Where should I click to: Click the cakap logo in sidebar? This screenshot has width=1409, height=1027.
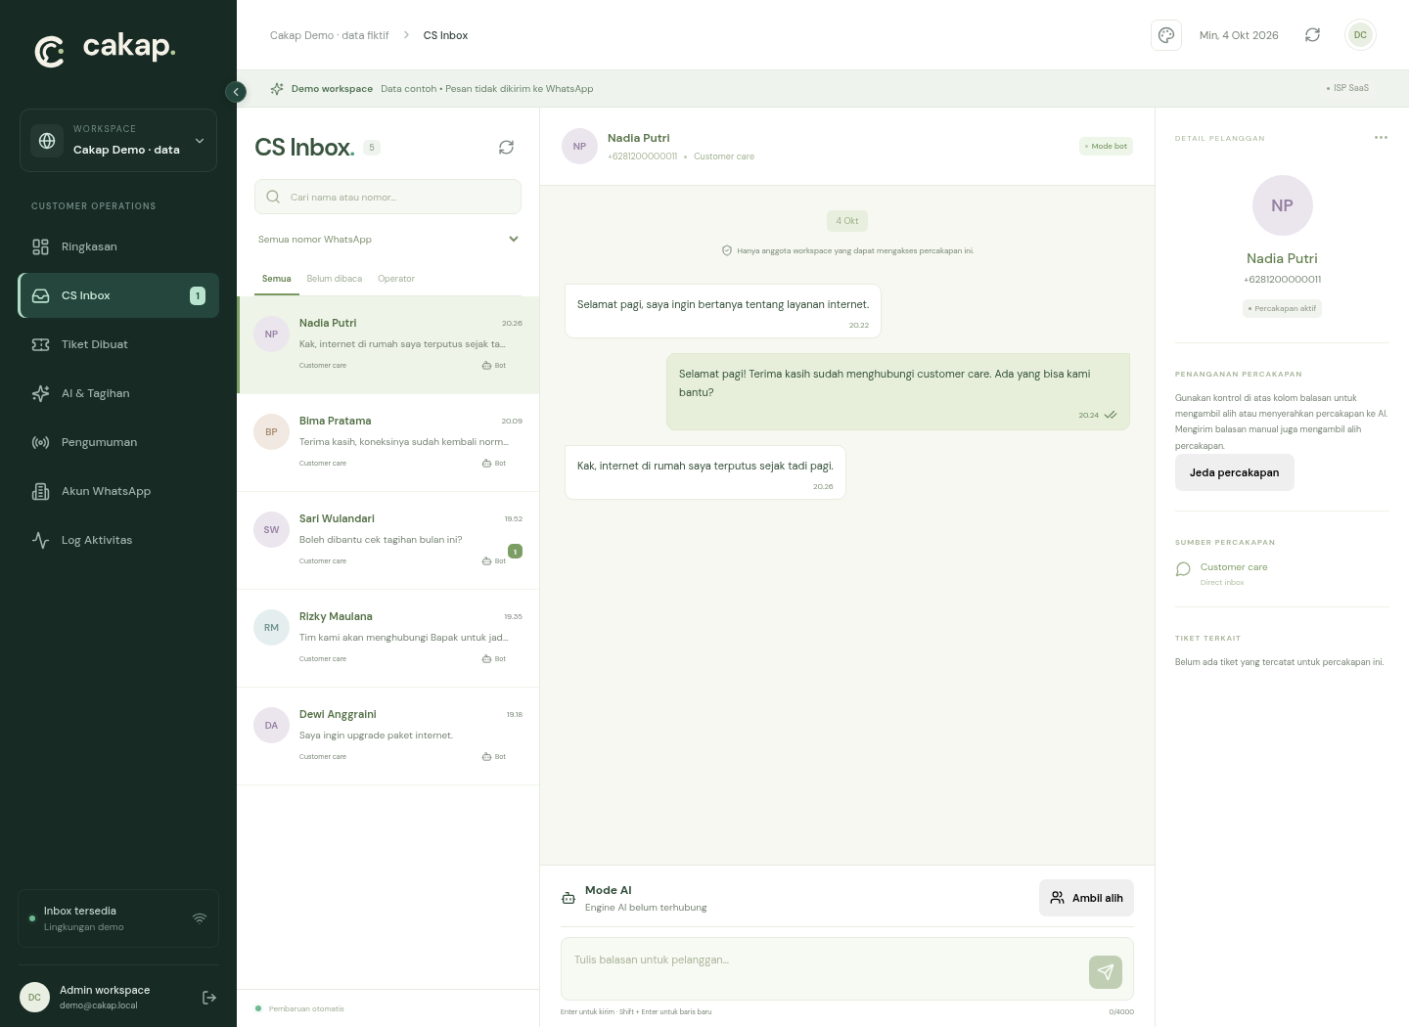point(106,49)
